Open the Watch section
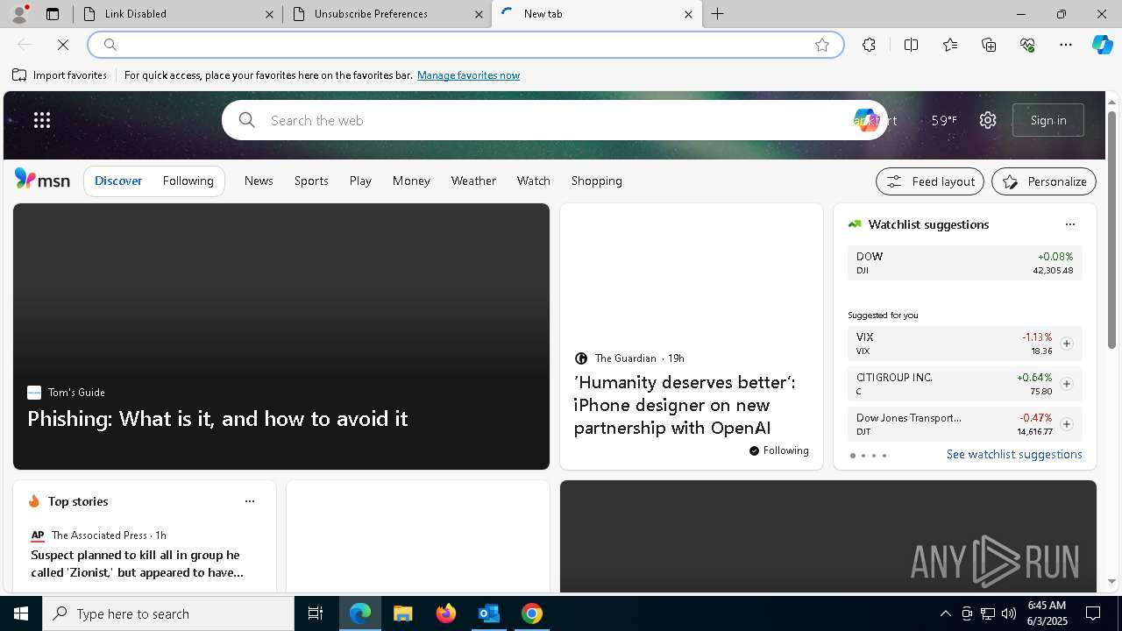The width and height of the screenshot is (1122, 631). 533,181
